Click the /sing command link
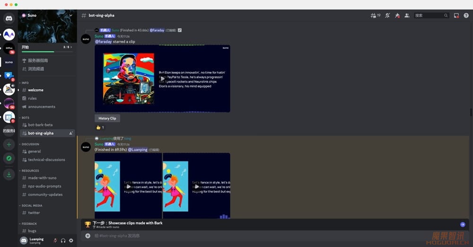 (128, 138)
